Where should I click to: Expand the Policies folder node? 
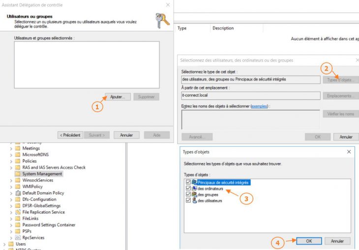click(11, 161)
